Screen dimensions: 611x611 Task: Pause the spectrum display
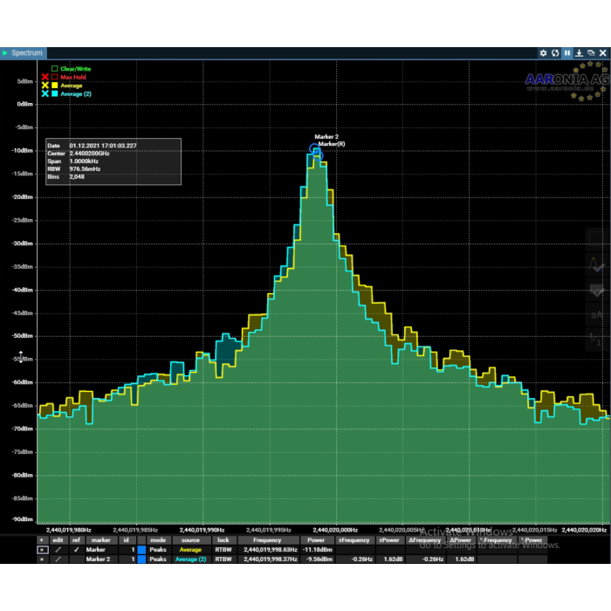pos(567,53)
